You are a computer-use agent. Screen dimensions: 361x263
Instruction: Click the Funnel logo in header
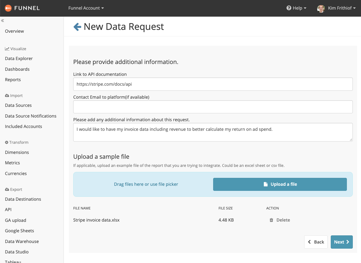tap(22, 8)
